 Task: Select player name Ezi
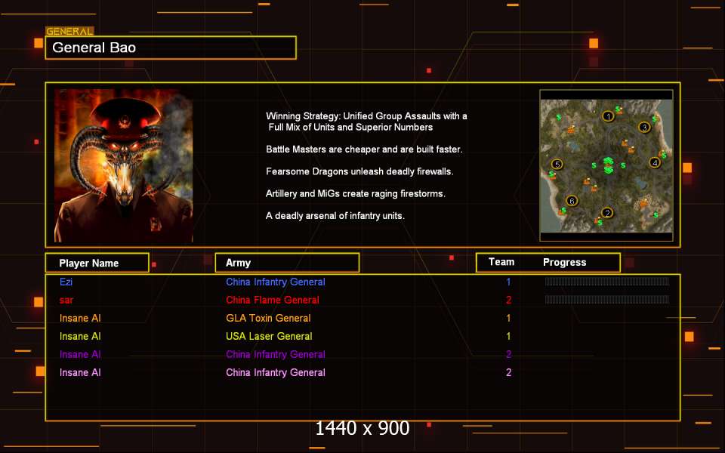66,282
